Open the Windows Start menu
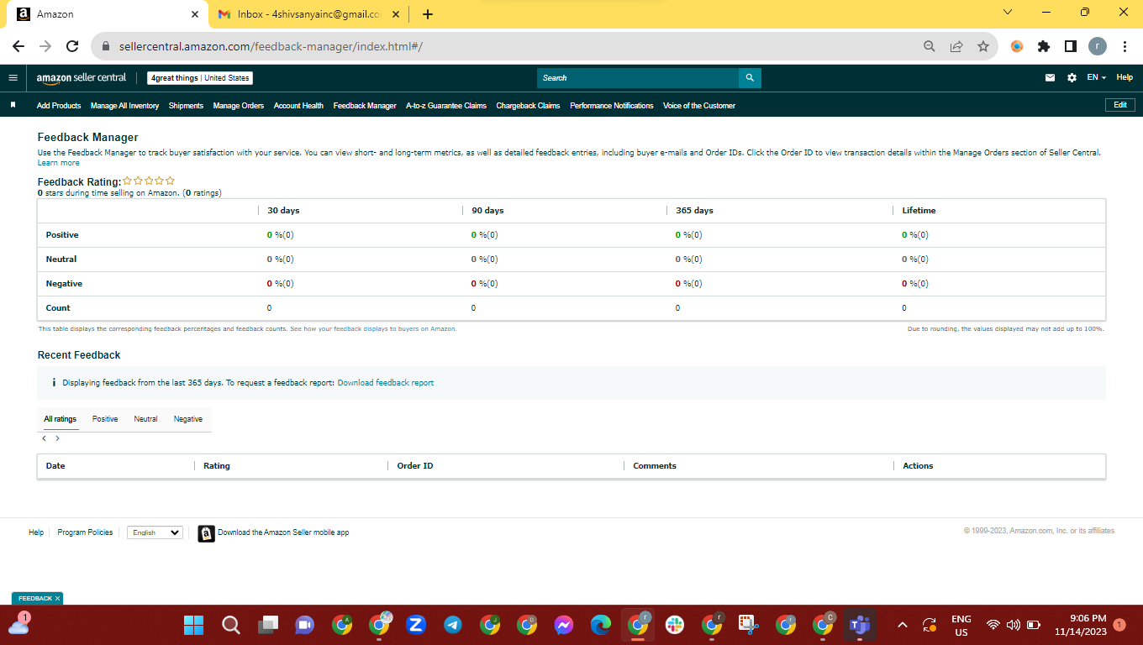1143x645 pixels. (194, 625)
